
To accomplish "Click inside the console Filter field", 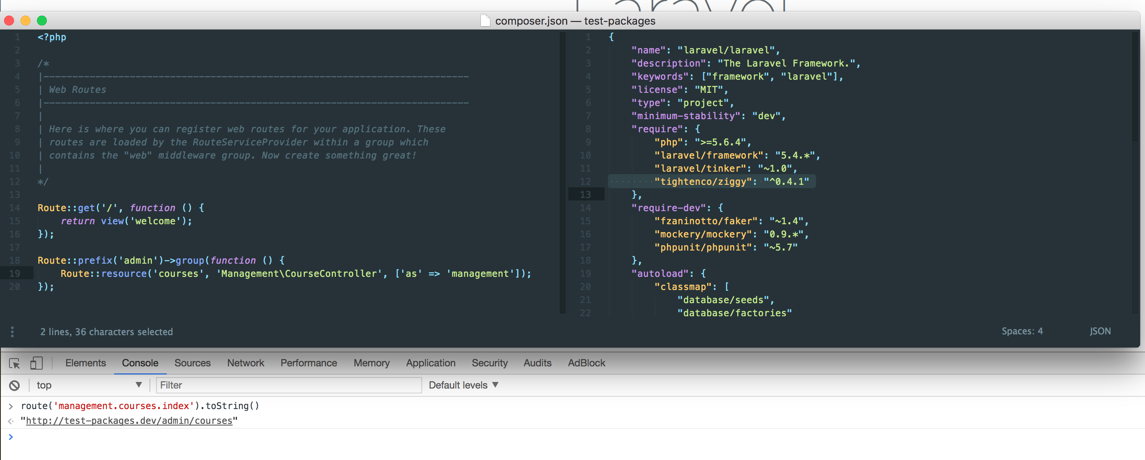I will point(289,385).
